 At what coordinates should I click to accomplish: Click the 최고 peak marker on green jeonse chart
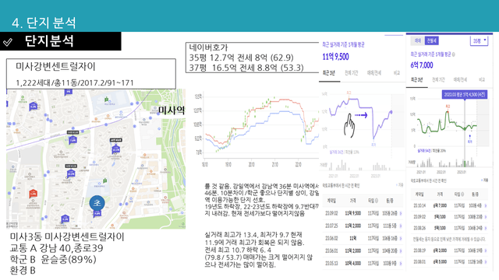[x=448, y=108]
